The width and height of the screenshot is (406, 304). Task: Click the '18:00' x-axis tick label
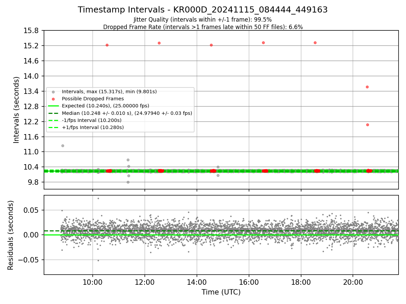pos(301,282)
